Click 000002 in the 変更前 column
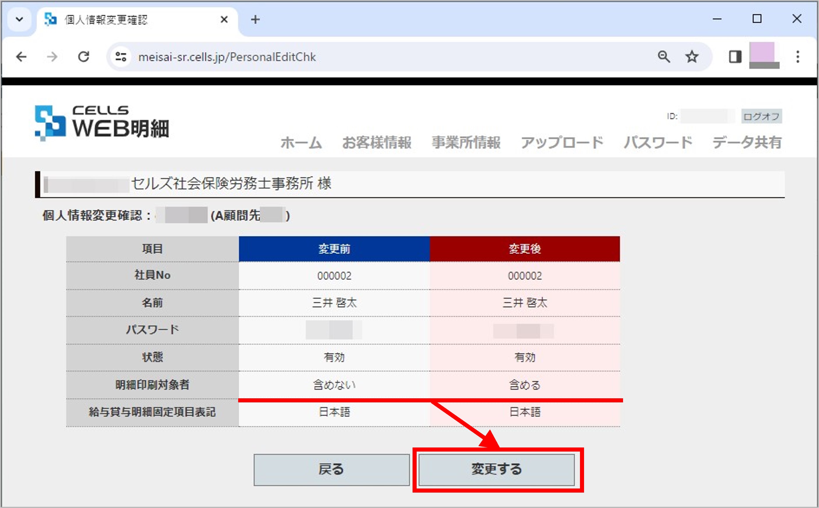The height and width of the screenshot is (508, 819). tap(335, 276)
